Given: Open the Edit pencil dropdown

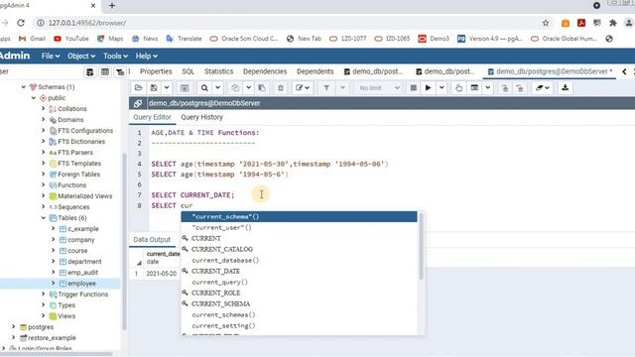Looking at the screenshot, I should pos(303,88).
